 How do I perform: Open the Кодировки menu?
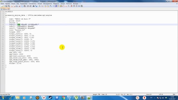coord(24,4)
